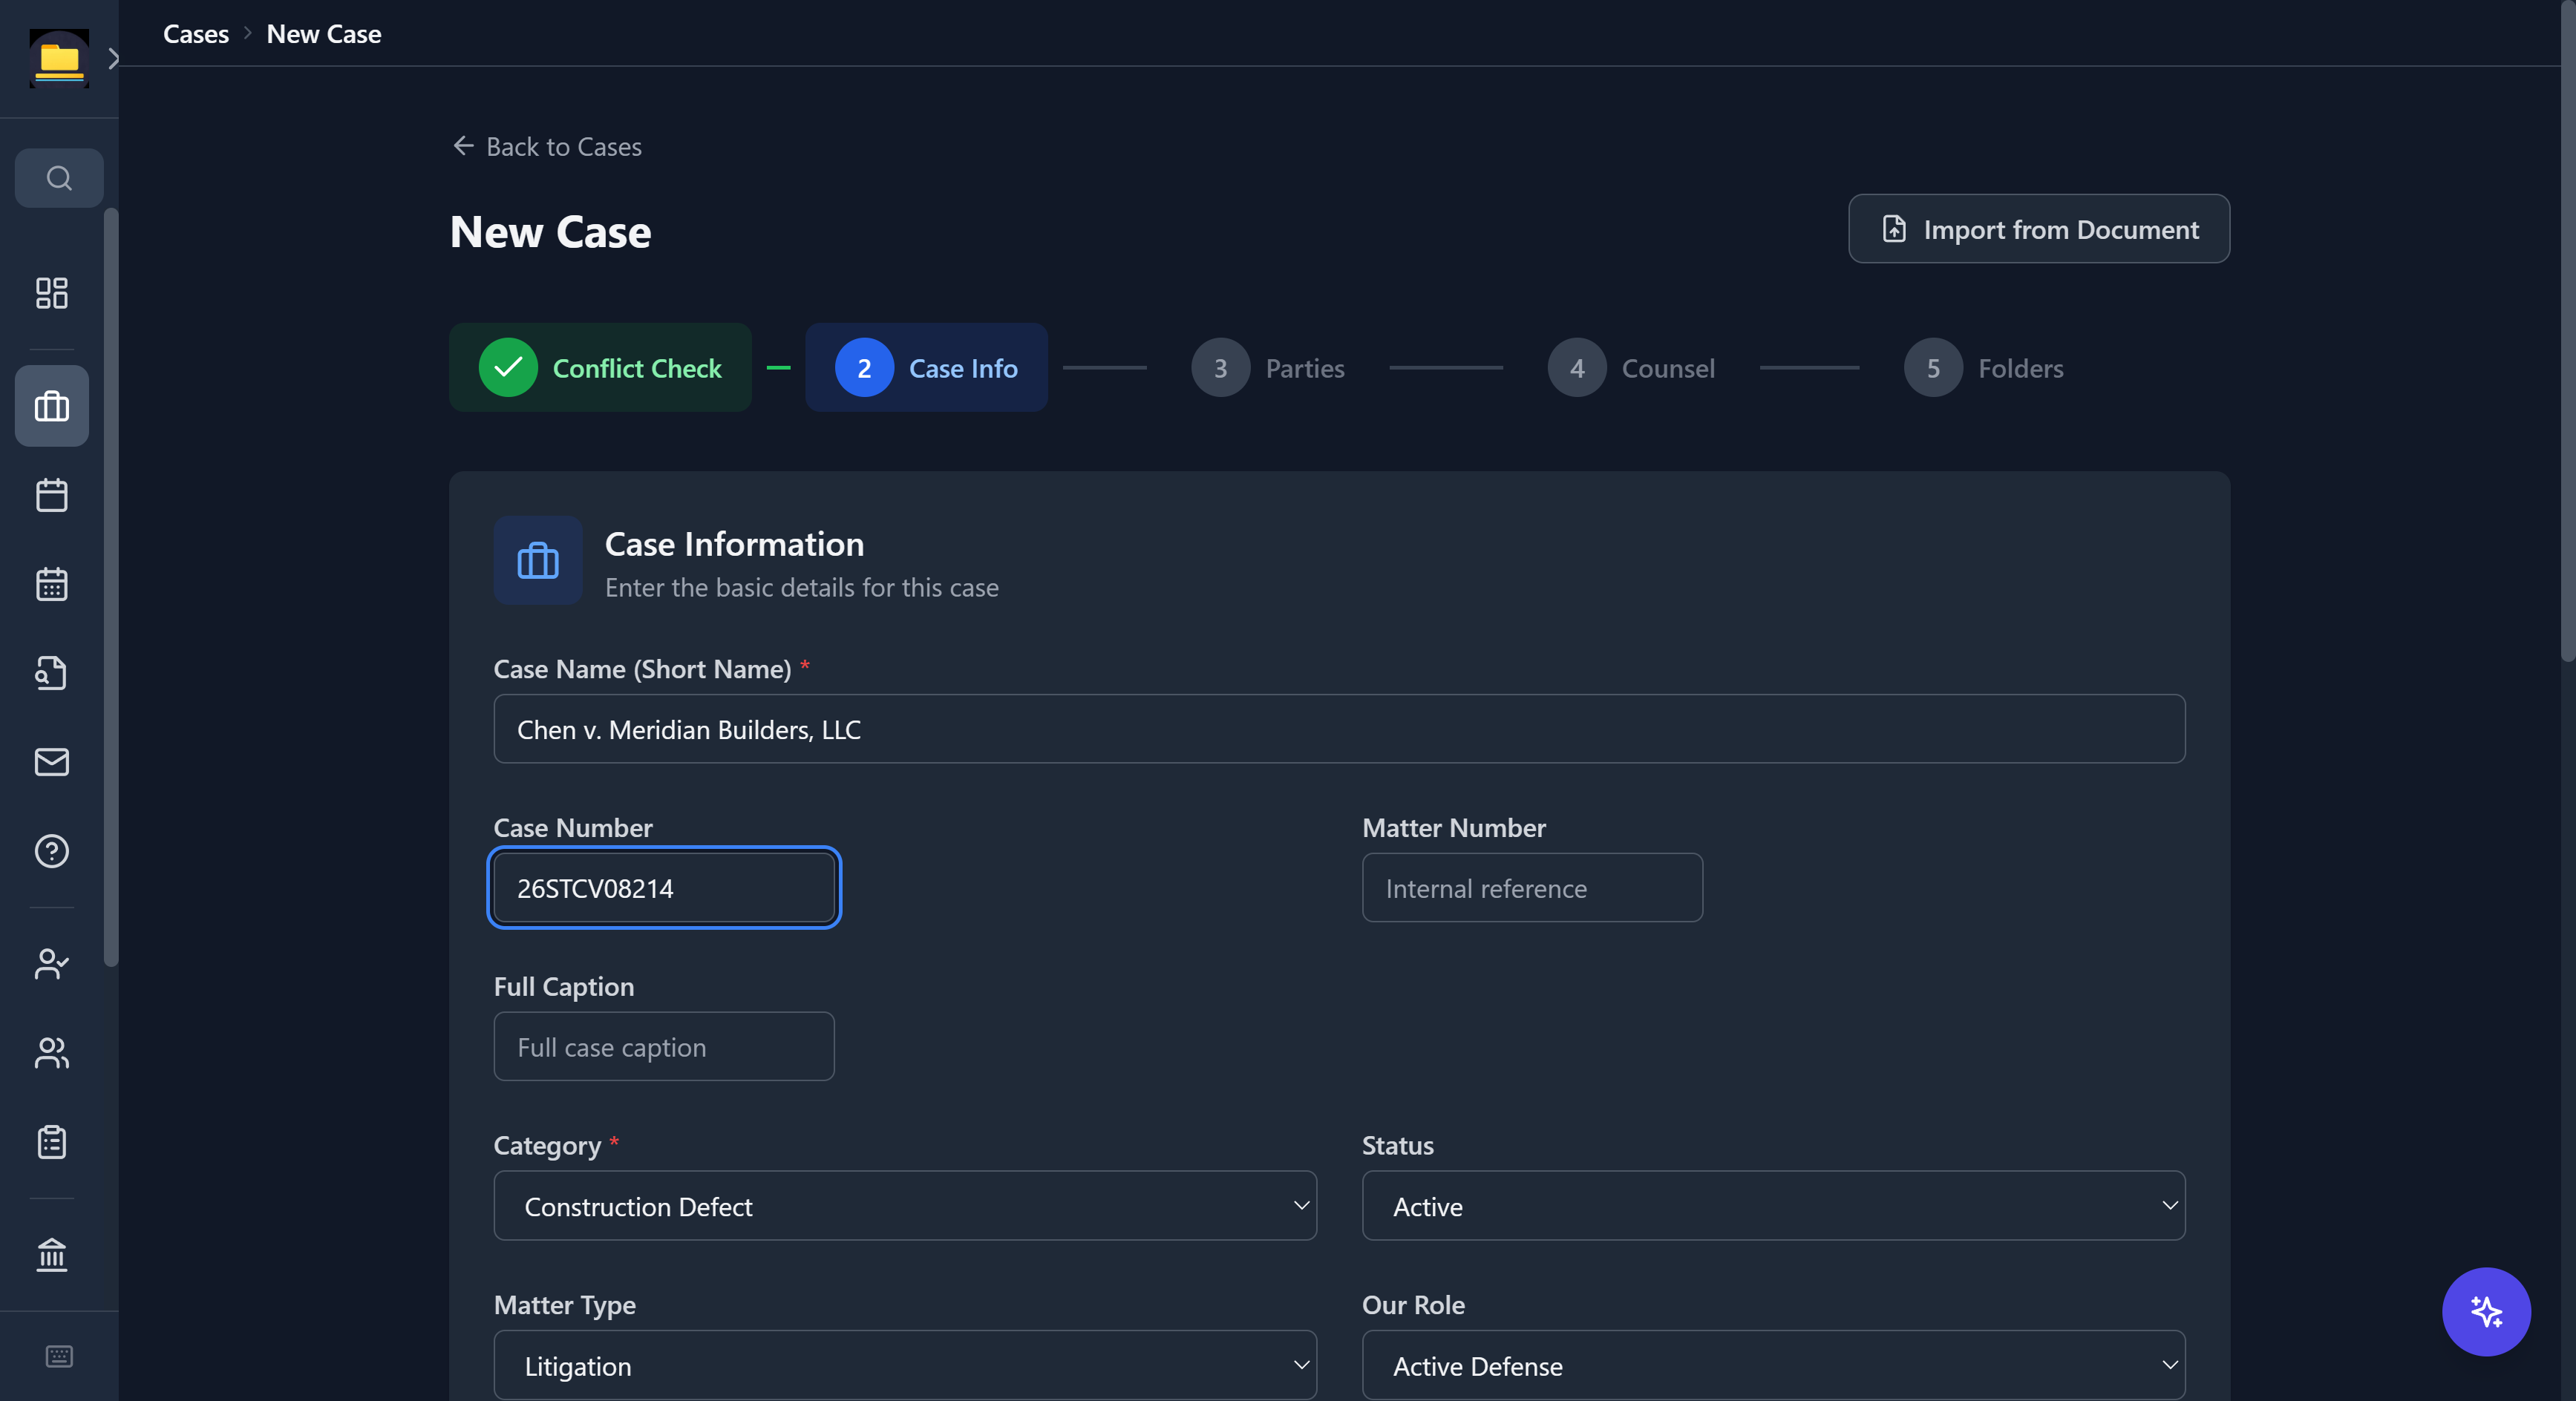Open the Our Role dropdown
This screenshot has height=1401, width=2576.
(x=1773, y=1365)
